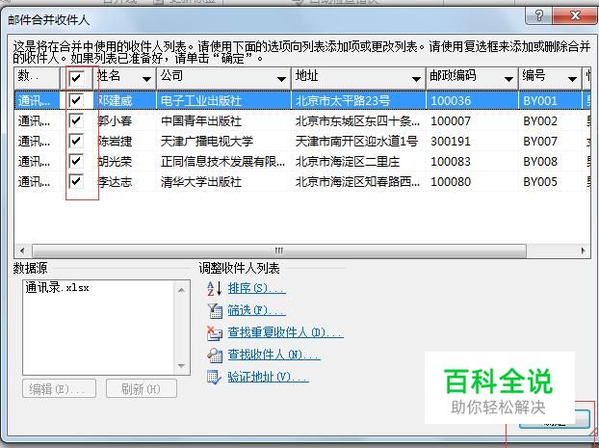599x448 pixels.
Task: Select the name 李达志 in the list
Action: pos(115,181)
